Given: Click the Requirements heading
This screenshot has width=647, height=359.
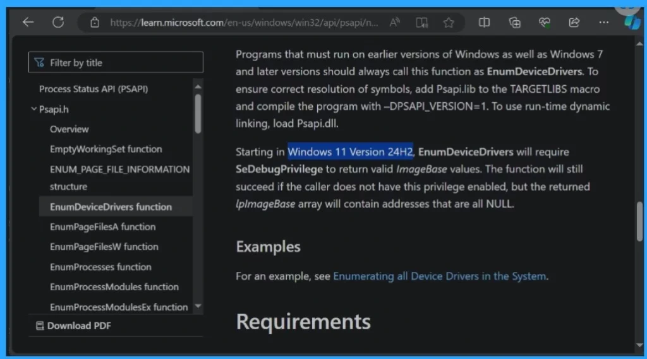Looking at the screenshot, I should click(303, 322).
